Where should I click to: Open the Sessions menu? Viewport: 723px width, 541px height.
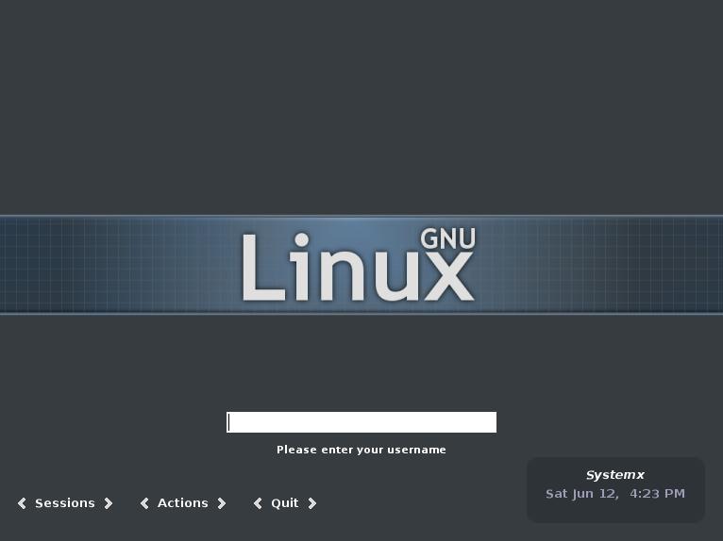[65, 502]
